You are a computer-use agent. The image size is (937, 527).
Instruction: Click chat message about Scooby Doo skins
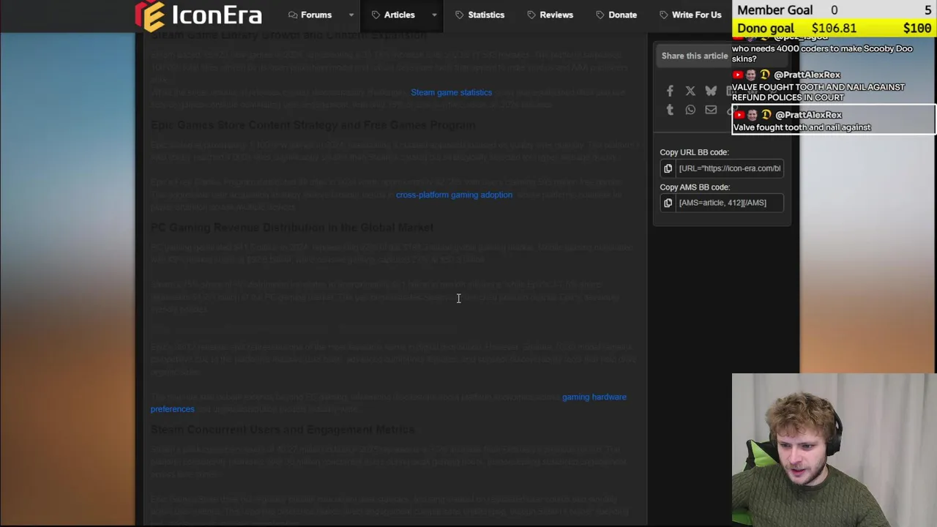[x=822, y=53]
